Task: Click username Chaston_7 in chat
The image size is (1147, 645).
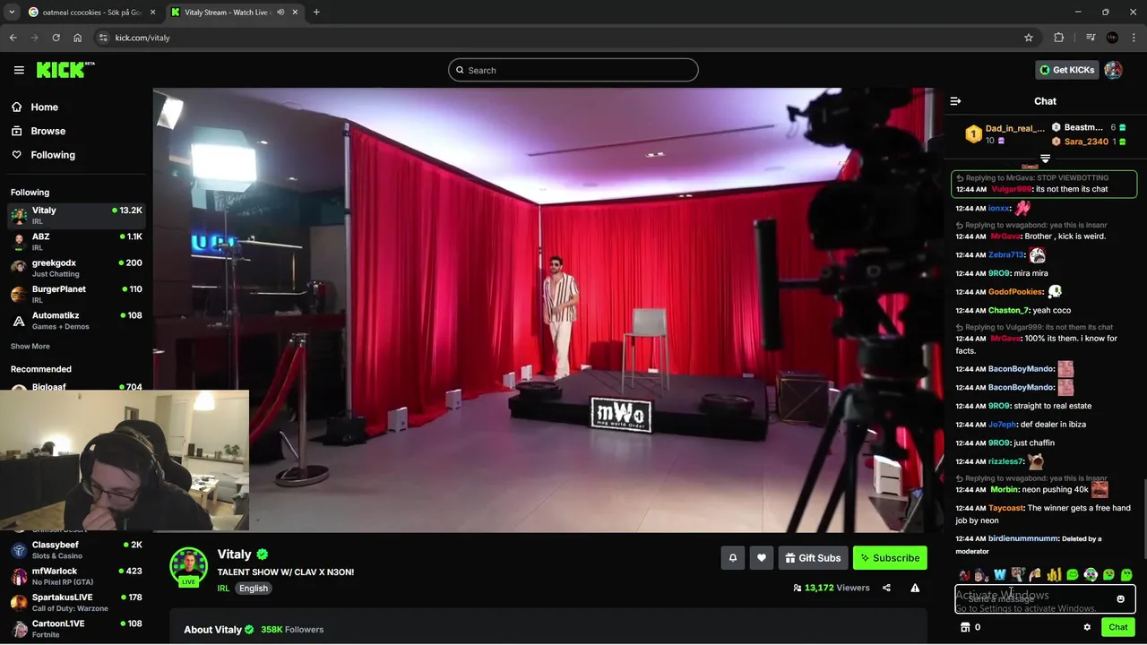Action: (x=1008, y=310)
